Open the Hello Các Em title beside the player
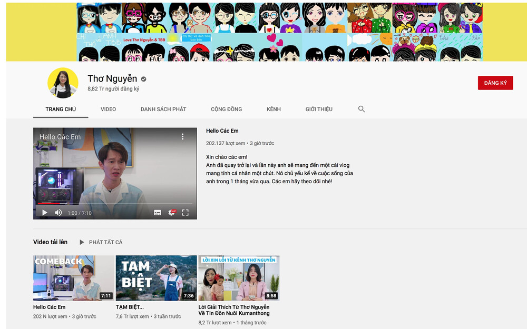Viewport: 527px width, 329px height. 222,131
